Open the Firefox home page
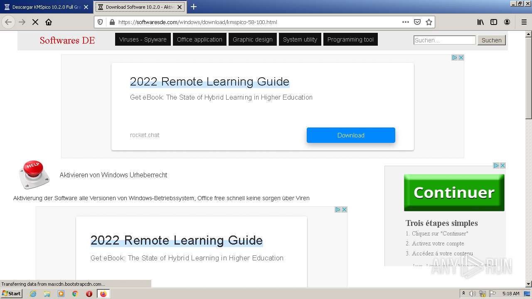532x299 pixels. (49, 22)
